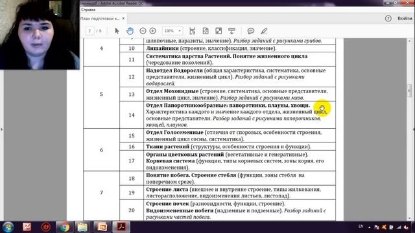The height and width of the screenshot is (233, 415).
Task: Click the webcam video overlay
Action: click(40, 34)
